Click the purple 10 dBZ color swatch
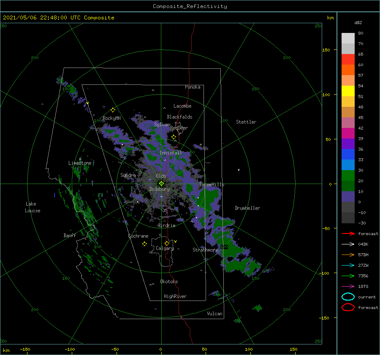This screenshot has width=380, height=355. pyautogui.click(x=348, y=196)
